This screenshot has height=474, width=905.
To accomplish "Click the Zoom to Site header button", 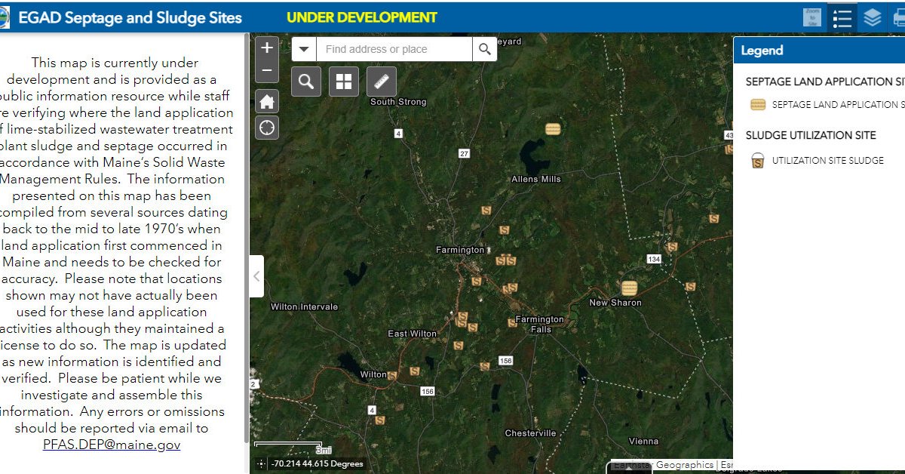I will 812,17.
